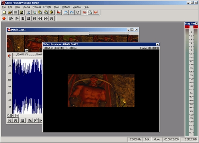The image size is (199, 143).
Task: Open the Window menu
Action: tap(77, 7)
